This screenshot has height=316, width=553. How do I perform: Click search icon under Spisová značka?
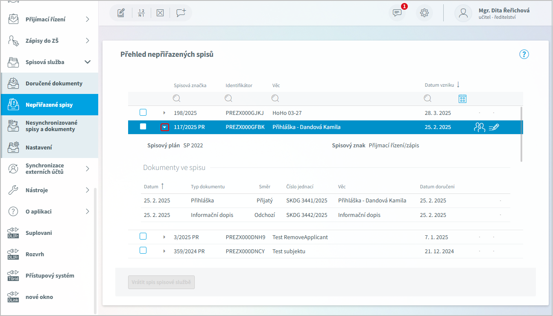[177, 99]
